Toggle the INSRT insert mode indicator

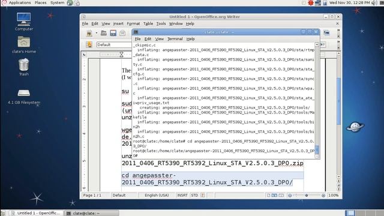pos(182,195)
